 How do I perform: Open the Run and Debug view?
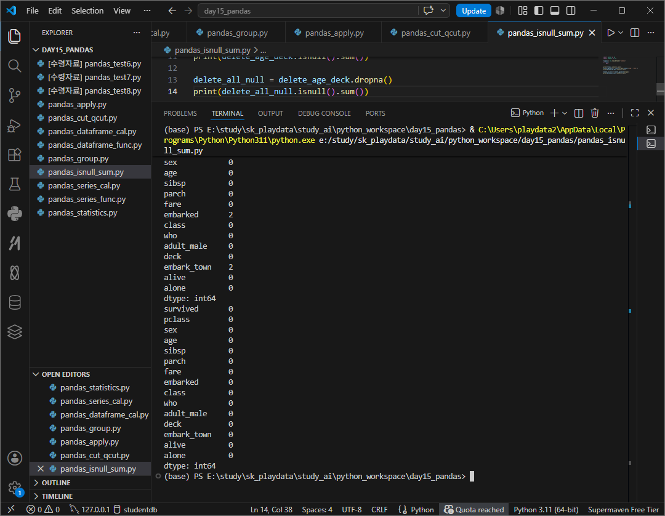click(14, 125)
